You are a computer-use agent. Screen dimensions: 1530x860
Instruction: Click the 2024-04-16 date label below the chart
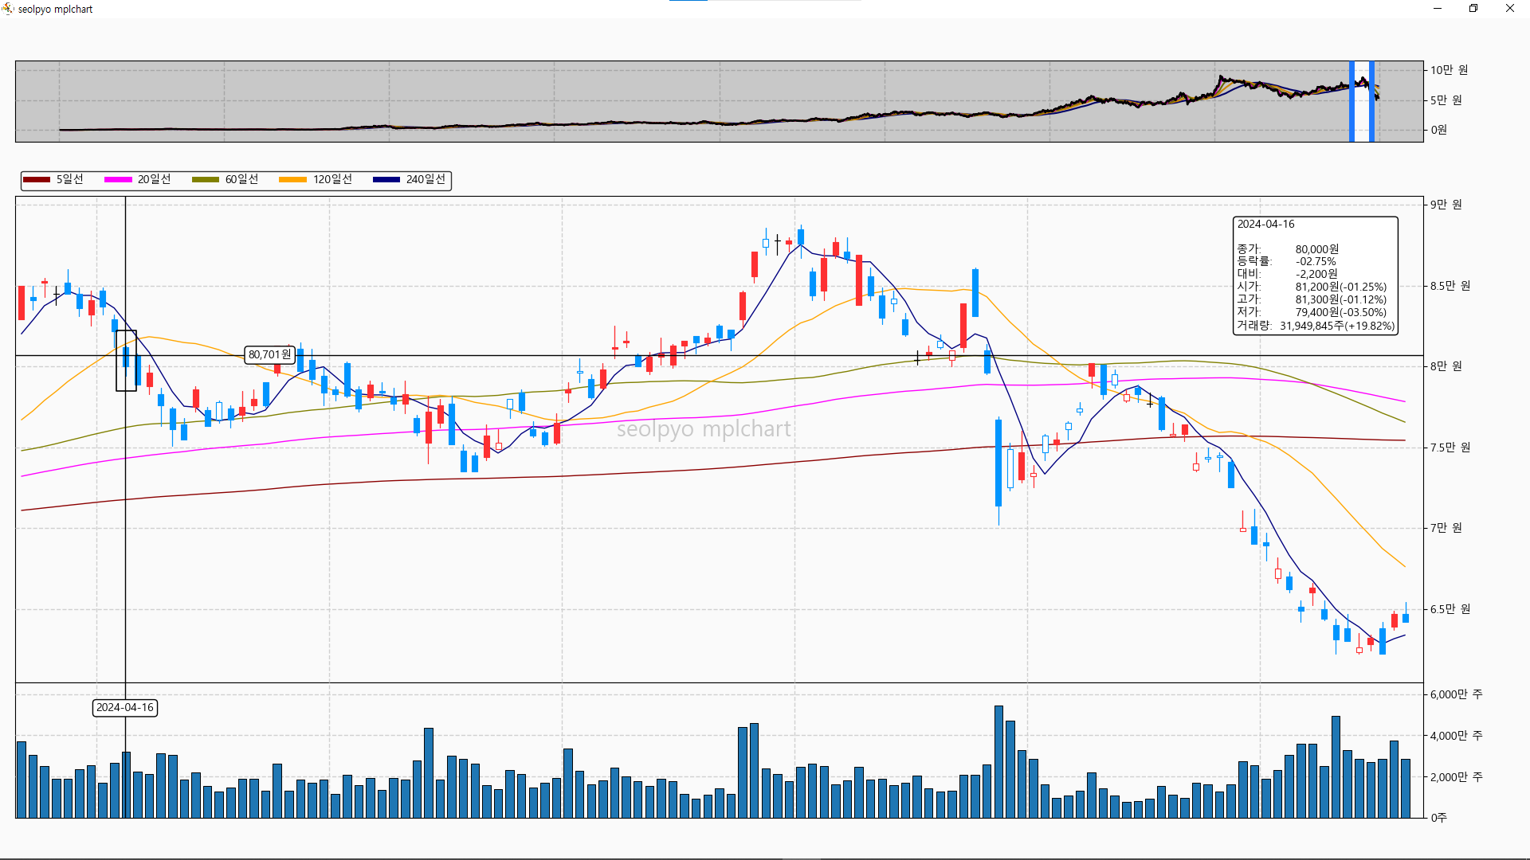point(125,707)
